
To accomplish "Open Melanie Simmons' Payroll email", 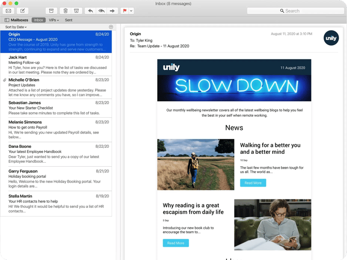I will click(56, 130).
